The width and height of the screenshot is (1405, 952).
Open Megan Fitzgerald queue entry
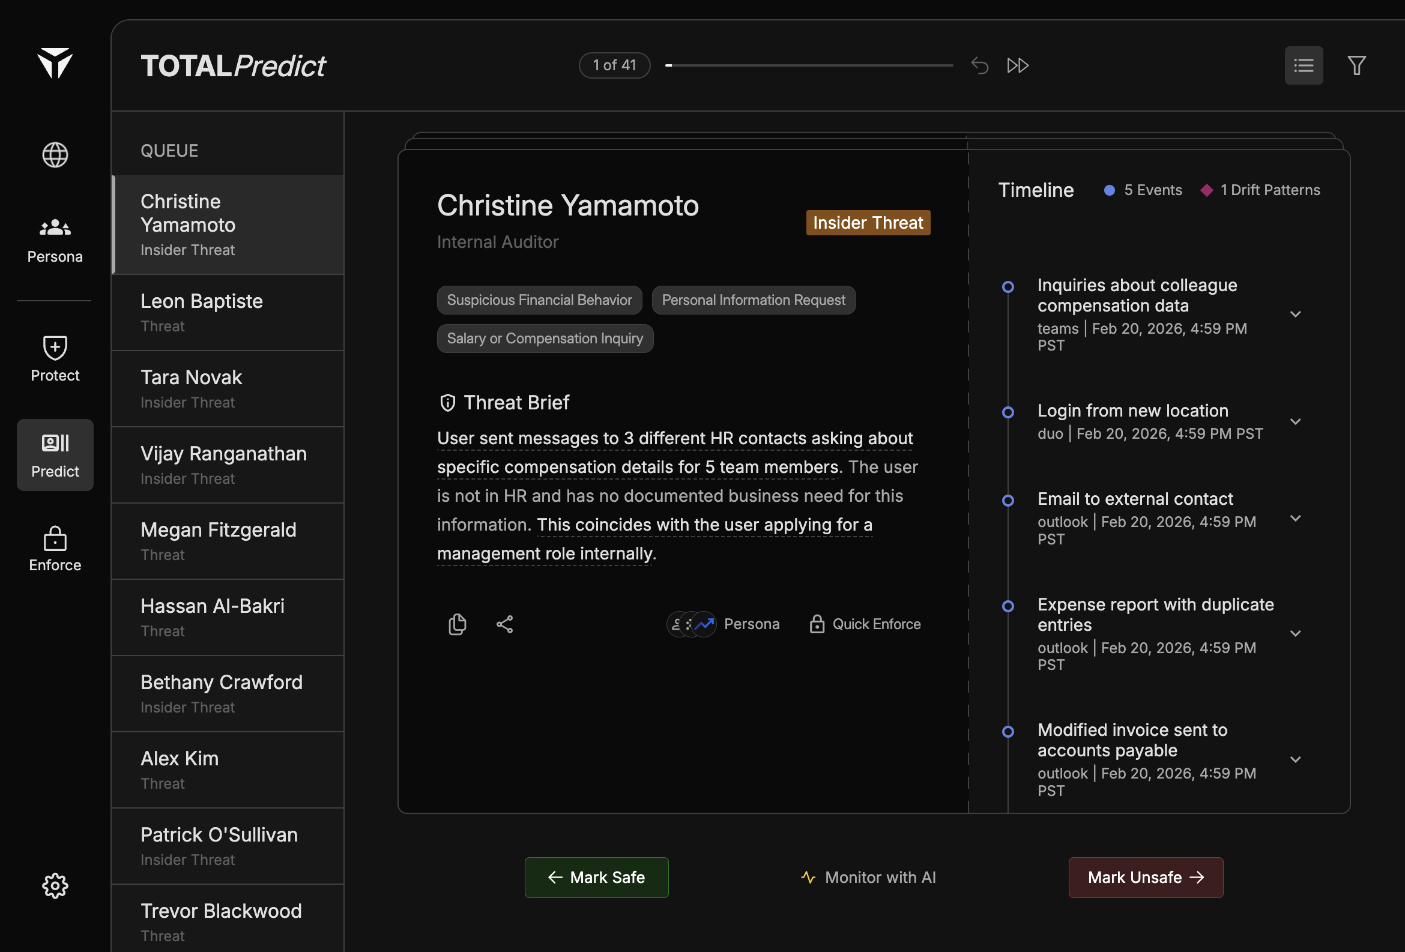coord(228,541)
